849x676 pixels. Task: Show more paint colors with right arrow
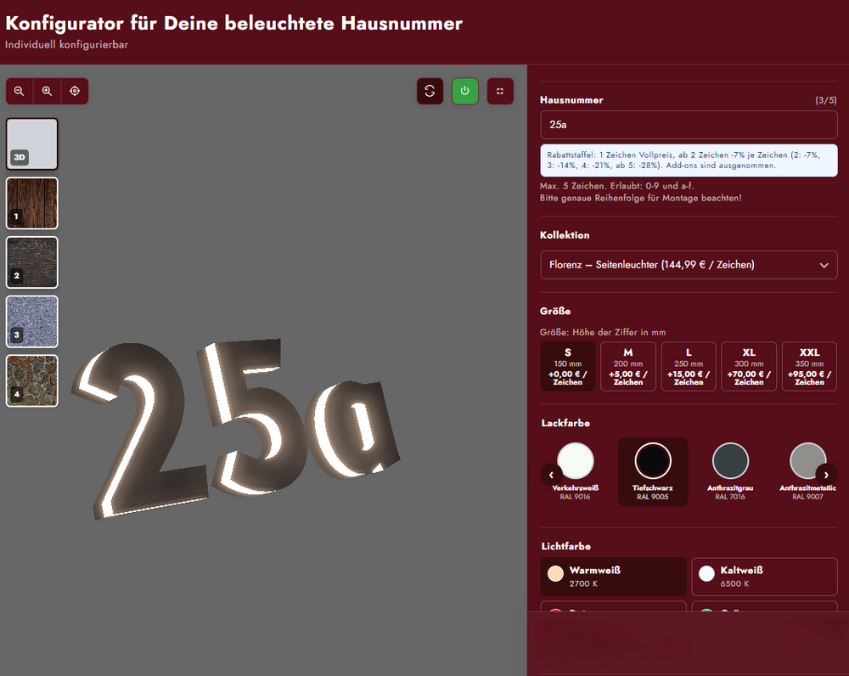pyautogui.click(x=826, y=475)
